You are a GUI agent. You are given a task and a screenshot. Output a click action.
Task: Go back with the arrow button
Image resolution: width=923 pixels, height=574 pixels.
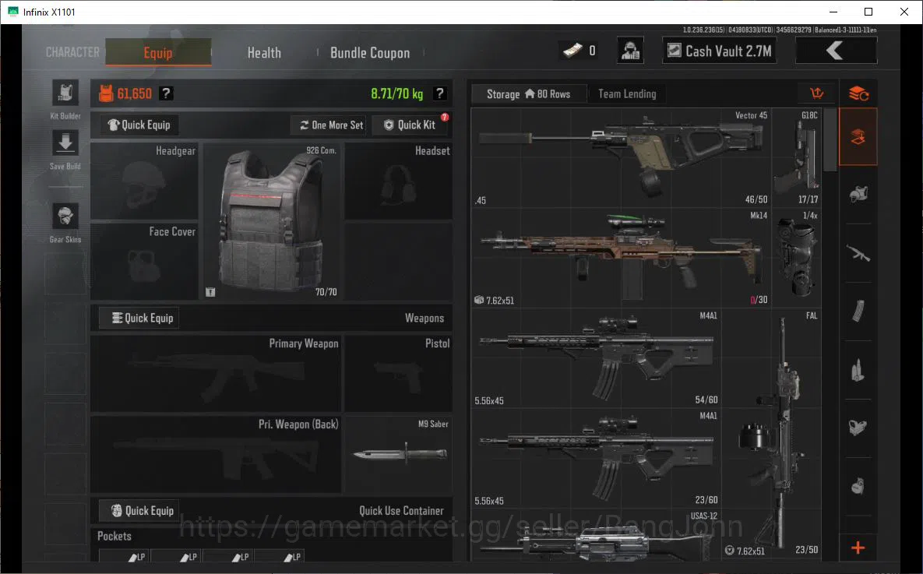point(836,51)
